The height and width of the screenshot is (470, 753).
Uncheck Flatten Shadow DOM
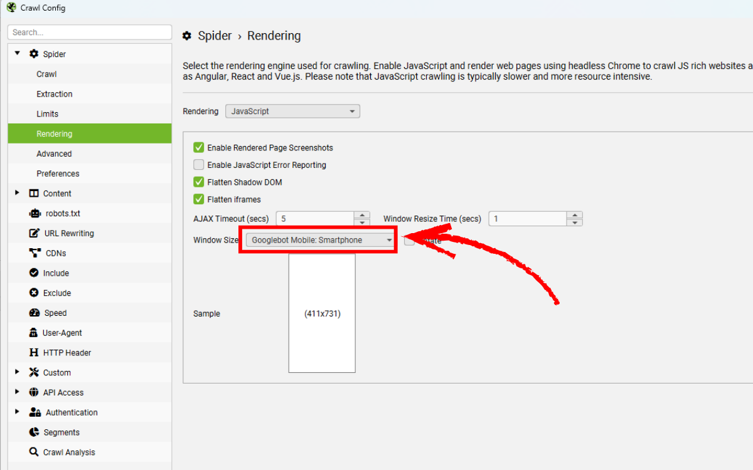pos(199,182)
